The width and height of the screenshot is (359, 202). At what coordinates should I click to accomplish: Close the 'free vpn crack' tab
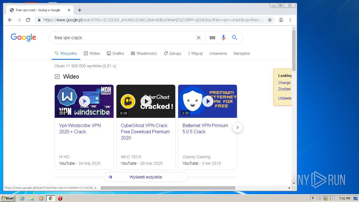(x=69, y=10)
